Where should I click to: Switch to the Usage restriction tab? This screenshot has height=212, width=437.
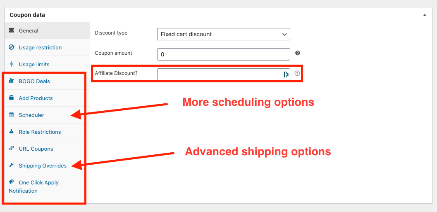40,47
